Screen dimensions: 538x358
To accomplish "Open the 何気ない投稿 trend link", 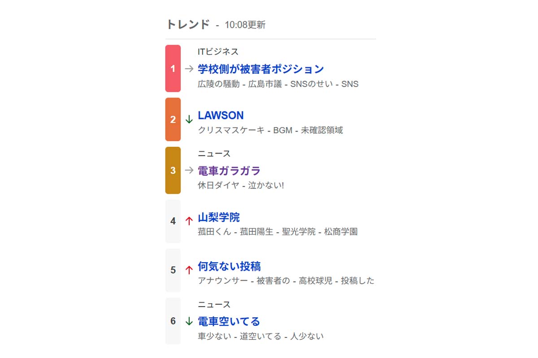I will (229, 267).
